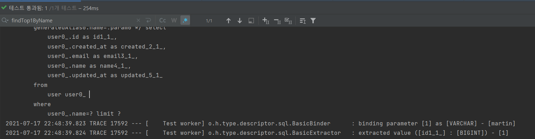Click 'user0_.name=? limit ?' line
This screenshot has height=139, width=535.
tap(84, 114)
